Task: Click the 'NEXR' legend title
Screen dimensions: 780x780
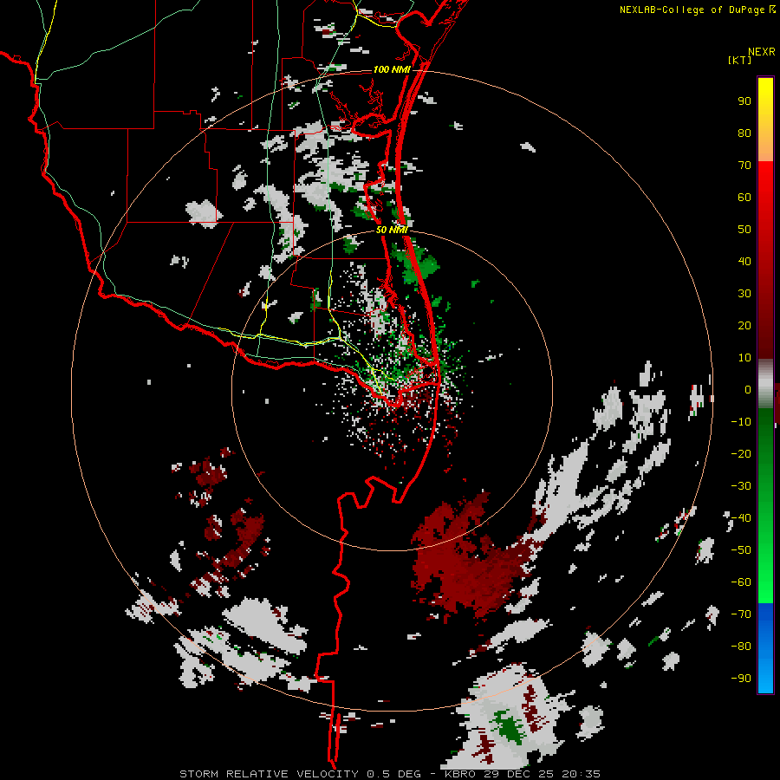Action: coord(761,52)
